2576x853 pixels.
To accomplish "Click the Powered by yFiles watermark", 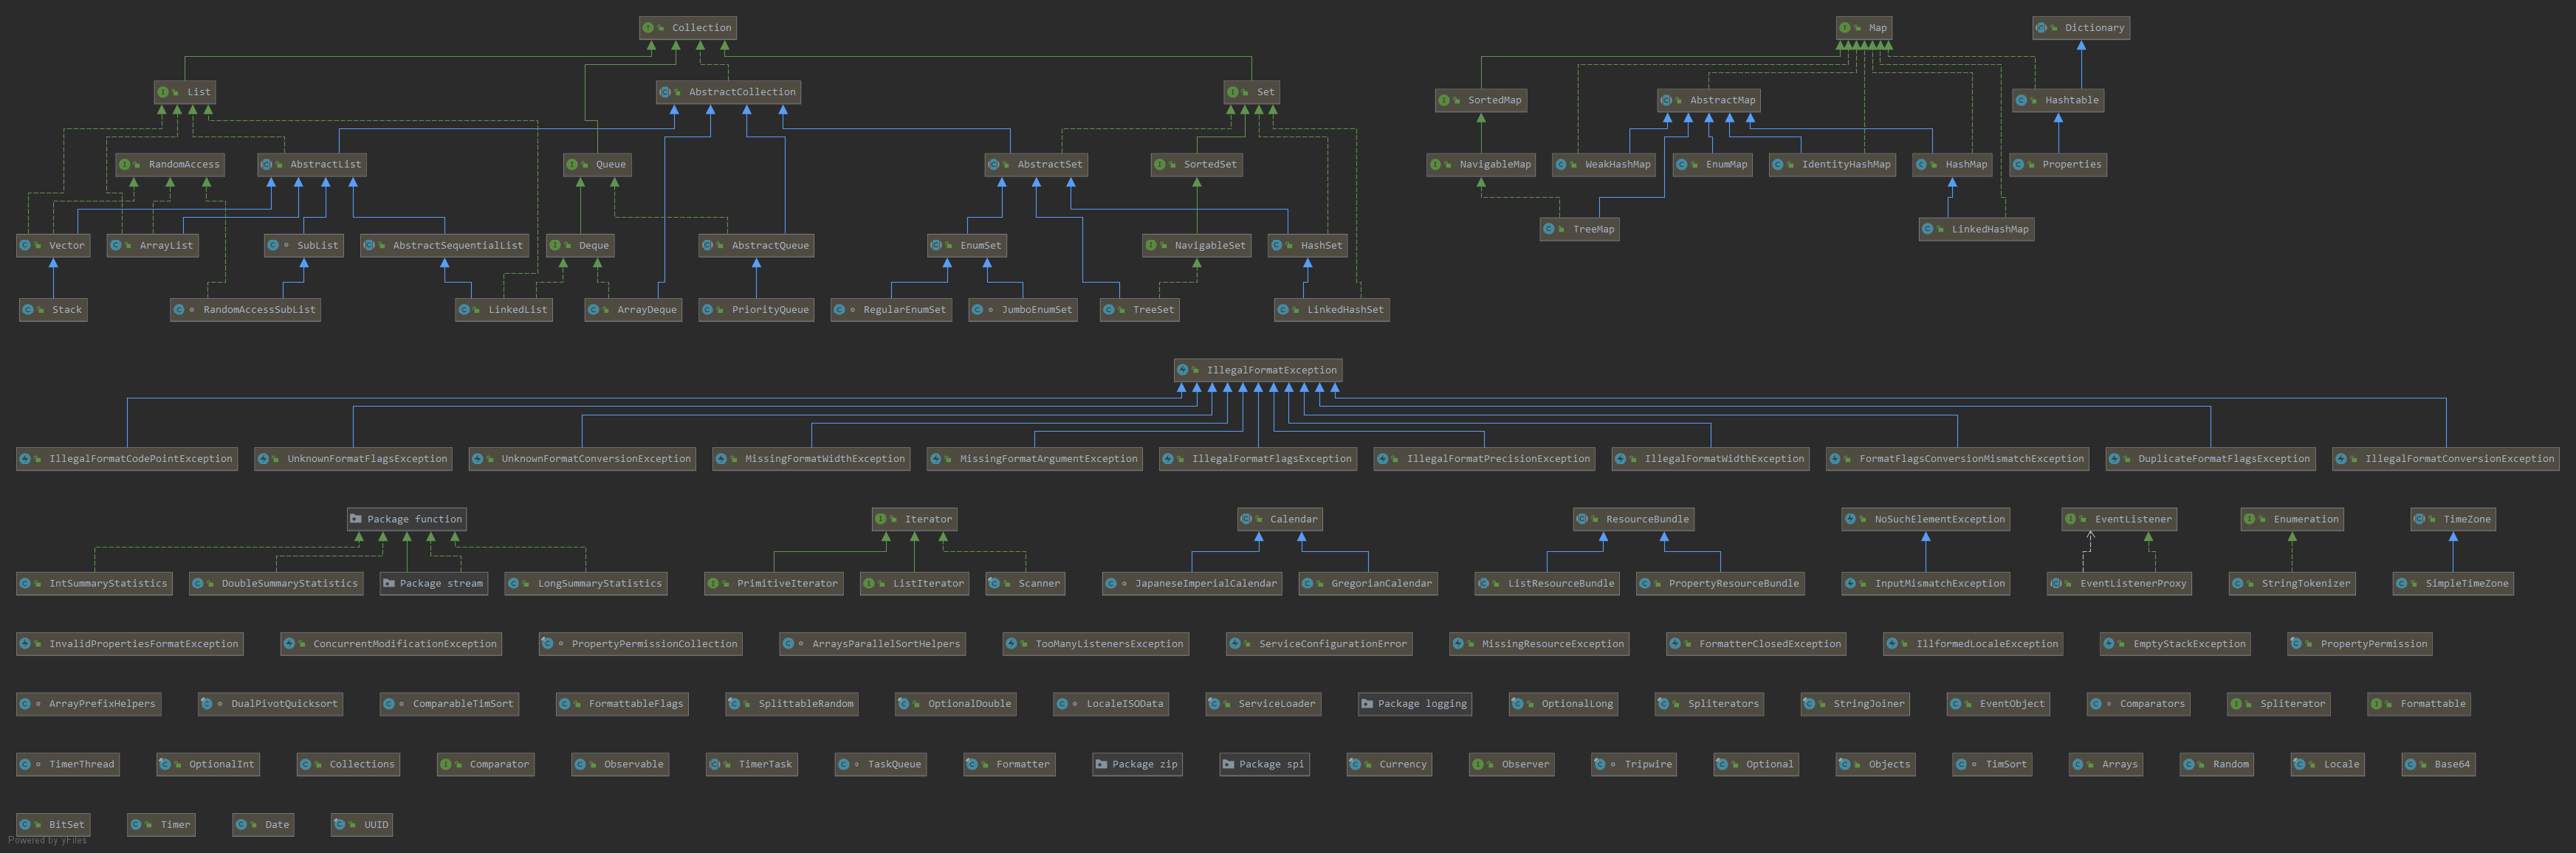I will [48, 841].
